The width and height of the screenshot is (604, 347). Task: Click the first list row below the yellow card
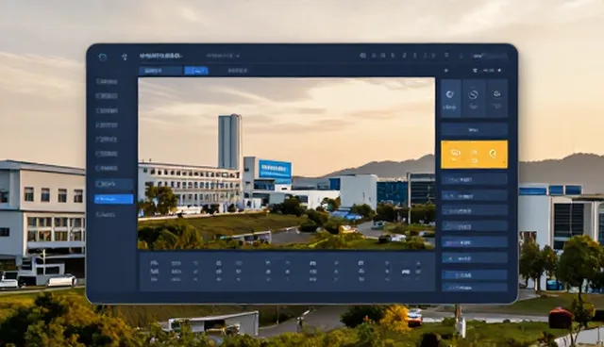(474, 180)
